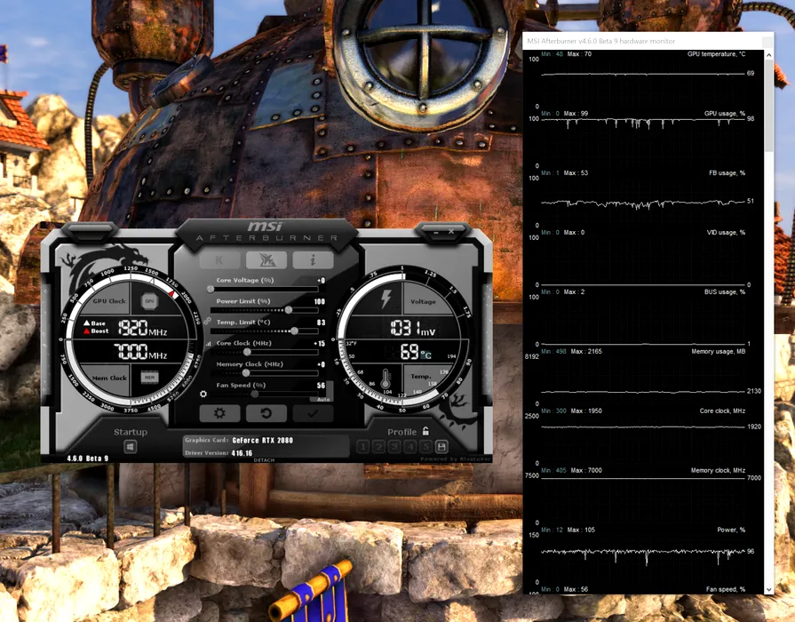The height and width of the screenshot is (622, 795).
Task: Click the '1920 MHz' core clock readout
Action: point(142,328)
